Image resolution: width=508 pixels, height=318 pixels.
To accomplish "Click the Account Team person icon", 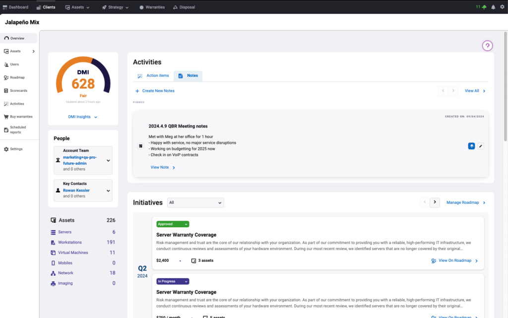I will click(58, 160).
